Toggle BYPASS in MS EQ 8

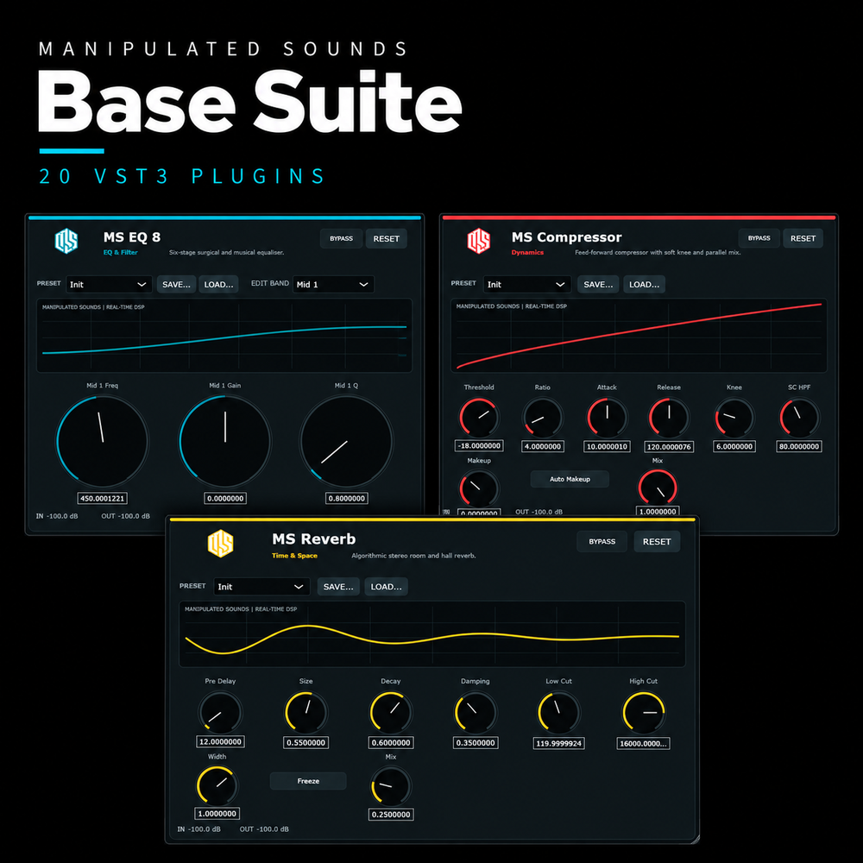tap(341, 238)
